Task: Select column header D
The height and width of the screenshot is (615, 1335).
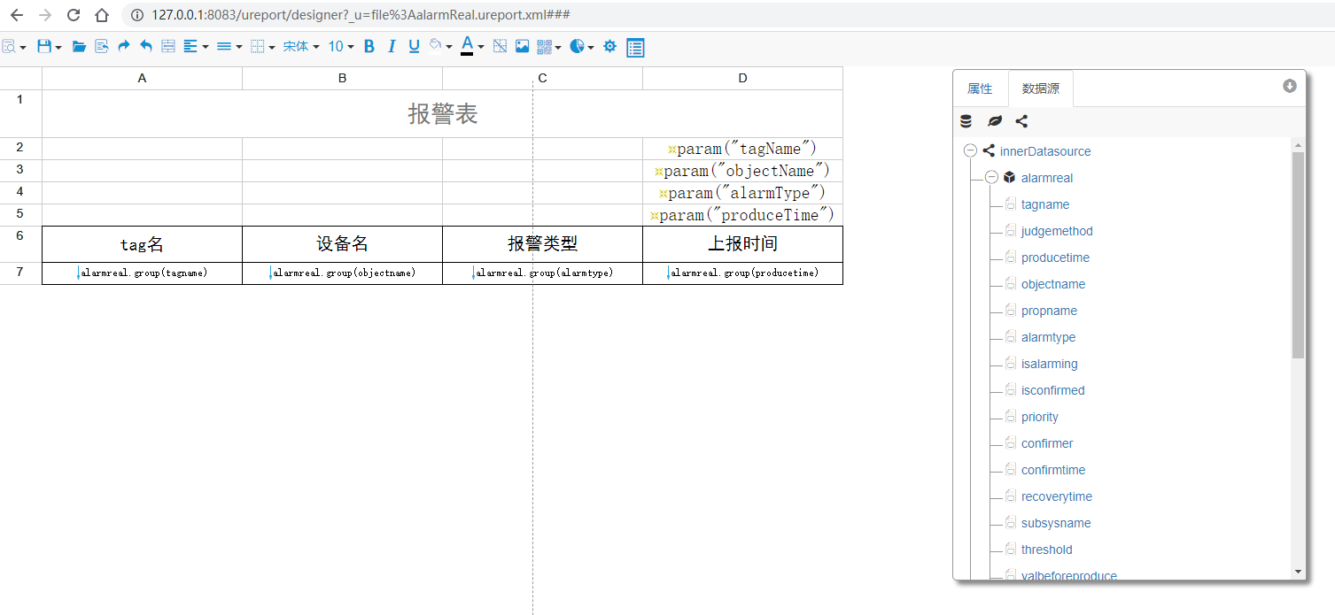Action: pos(742,78)
